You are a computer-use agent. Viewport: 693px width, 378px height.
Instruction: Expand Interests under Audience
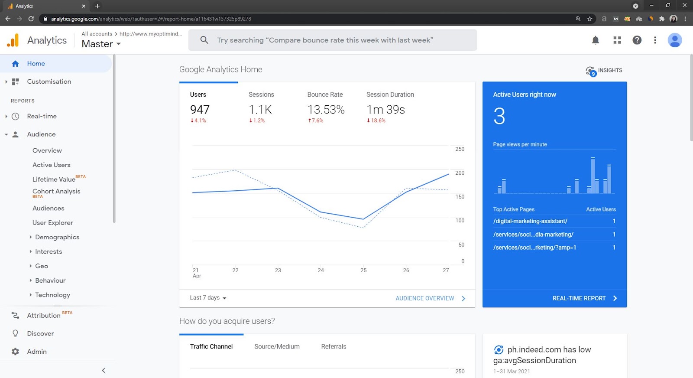[30, 251]
